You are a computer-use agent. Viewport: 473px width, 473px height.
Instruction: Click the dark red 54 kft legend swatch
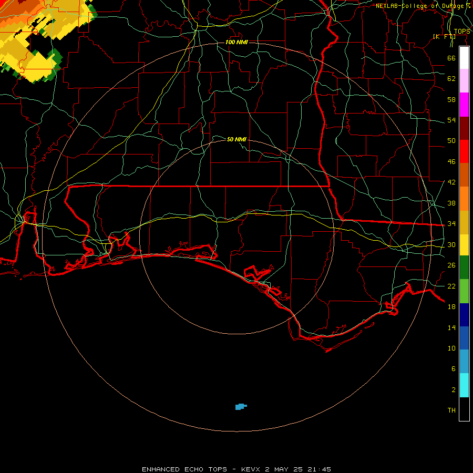click(x=464, y=128)
